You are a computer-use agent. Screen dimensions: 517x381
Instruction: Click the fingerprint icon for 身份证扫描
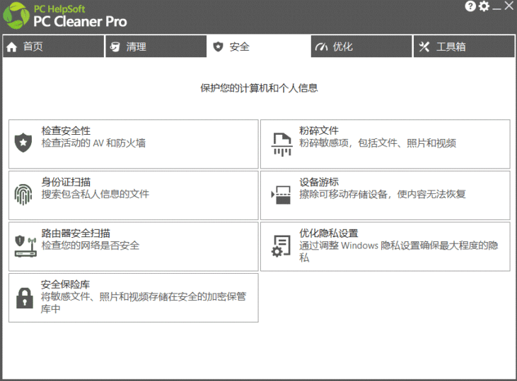23,194
